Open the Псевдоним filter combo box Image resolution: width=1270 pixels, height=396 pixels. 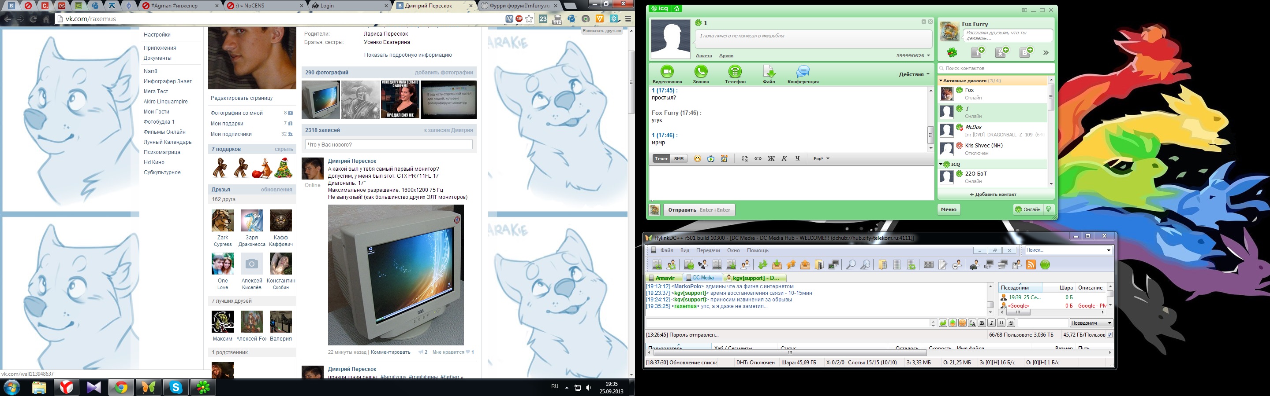pyautogui.click(x=1091, y=323)
